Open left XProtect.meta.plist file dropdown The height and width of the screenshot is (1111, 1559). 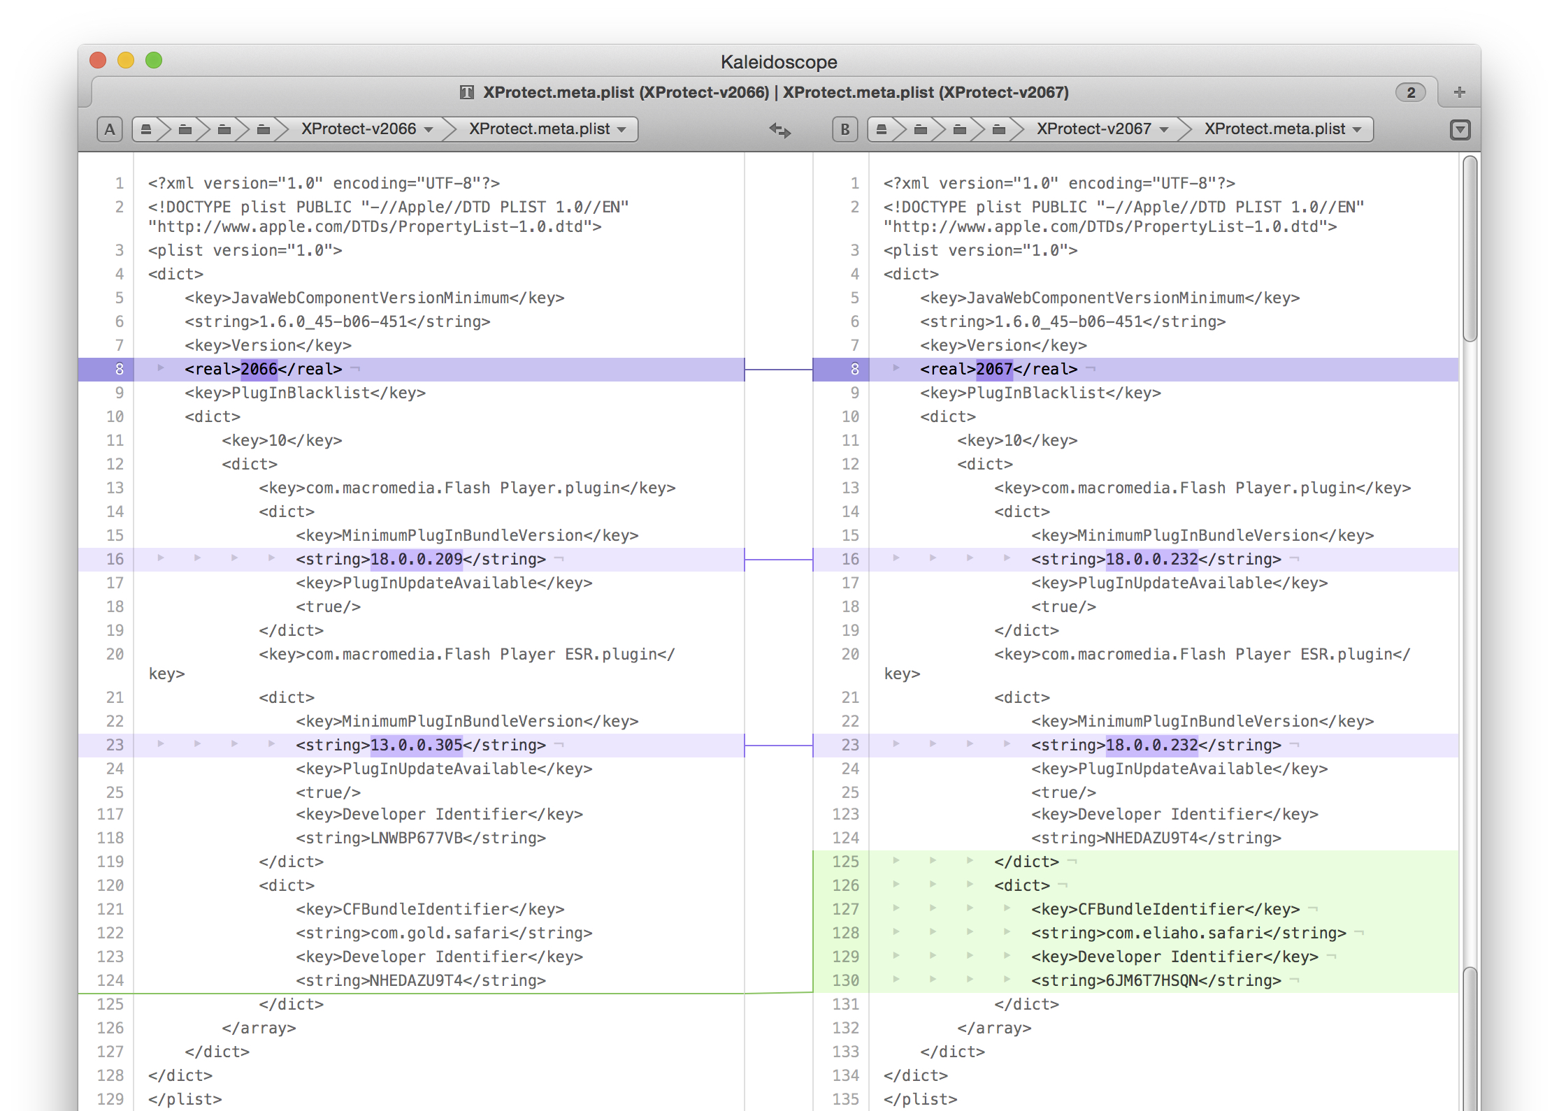coord(546,129)
